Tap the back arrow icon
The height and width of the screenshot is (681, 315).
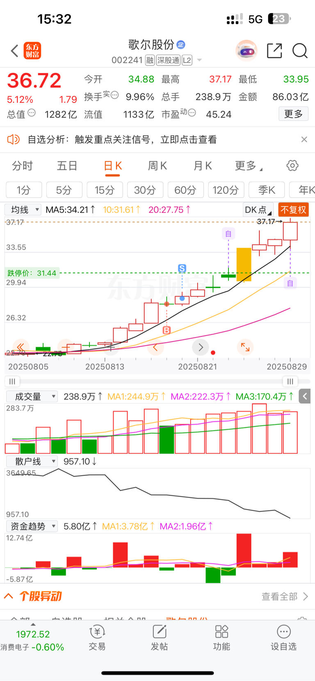coord(15,51)
